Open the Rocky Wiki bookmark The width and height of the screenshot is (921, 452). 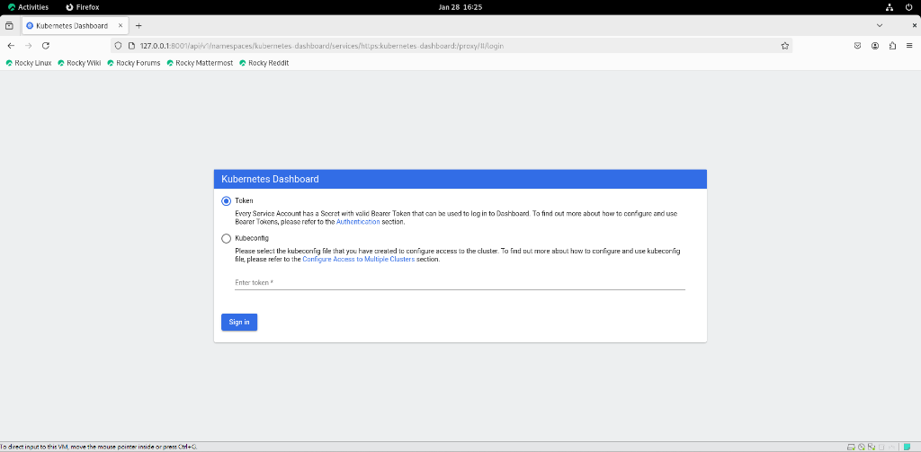(79, 63)
